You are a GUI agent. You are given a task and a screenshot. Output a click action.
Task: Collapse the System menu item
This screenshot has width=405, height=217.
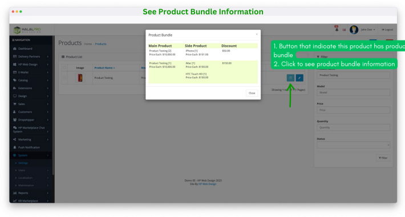tap(31, 155)
